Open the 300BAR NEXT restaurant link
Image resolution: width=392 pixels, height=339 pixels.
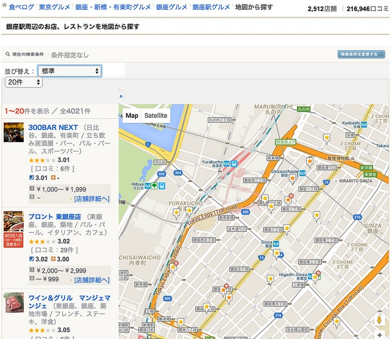click(53, 128)
